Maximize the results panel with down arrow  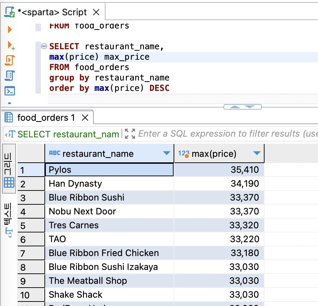[250, 107]
